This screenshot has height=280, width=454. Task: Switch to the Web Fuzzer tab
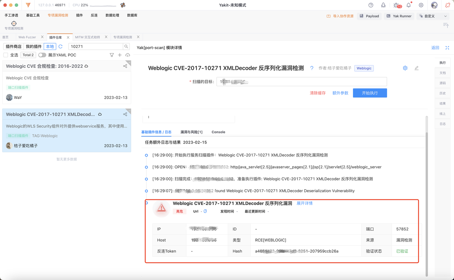(x=27, y=37)
